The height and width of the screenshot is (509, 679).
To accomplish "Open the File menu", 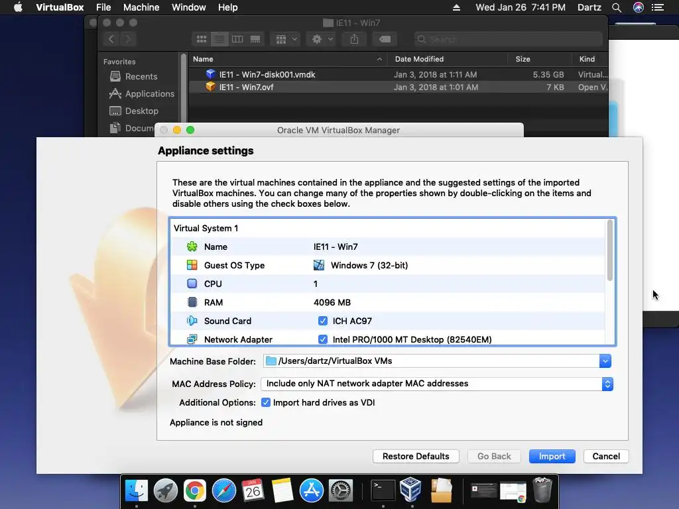I will [x=103, y=7].
